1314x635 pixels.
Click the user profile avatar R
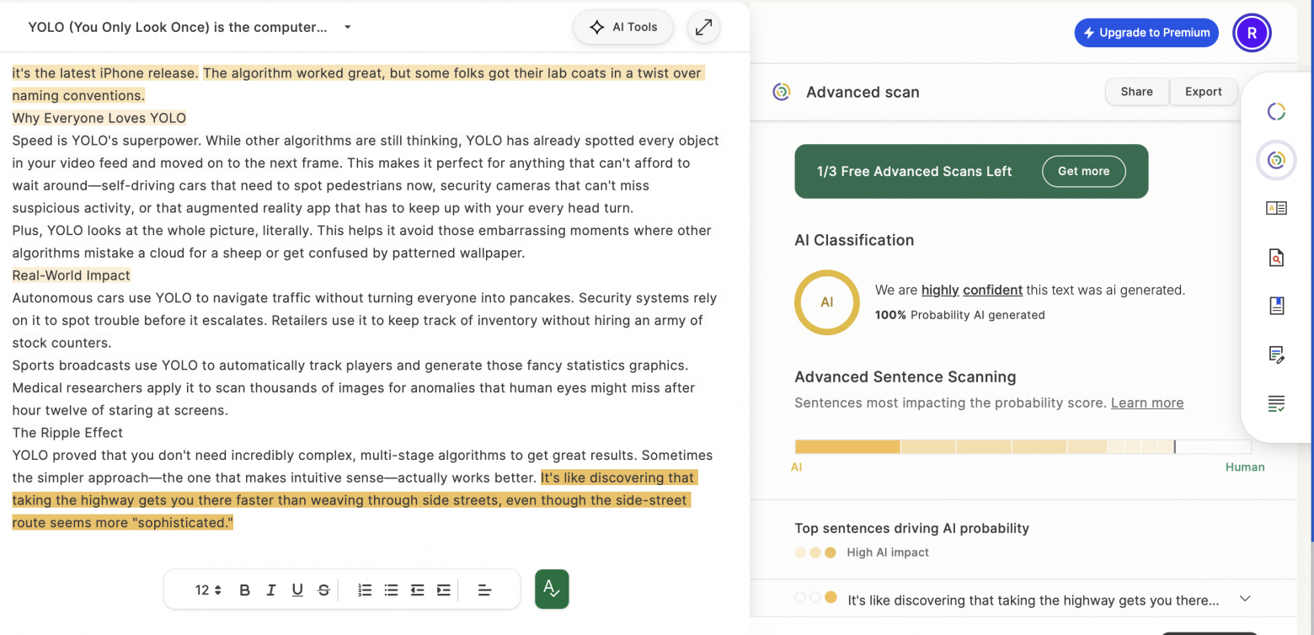coord(1252,34)
